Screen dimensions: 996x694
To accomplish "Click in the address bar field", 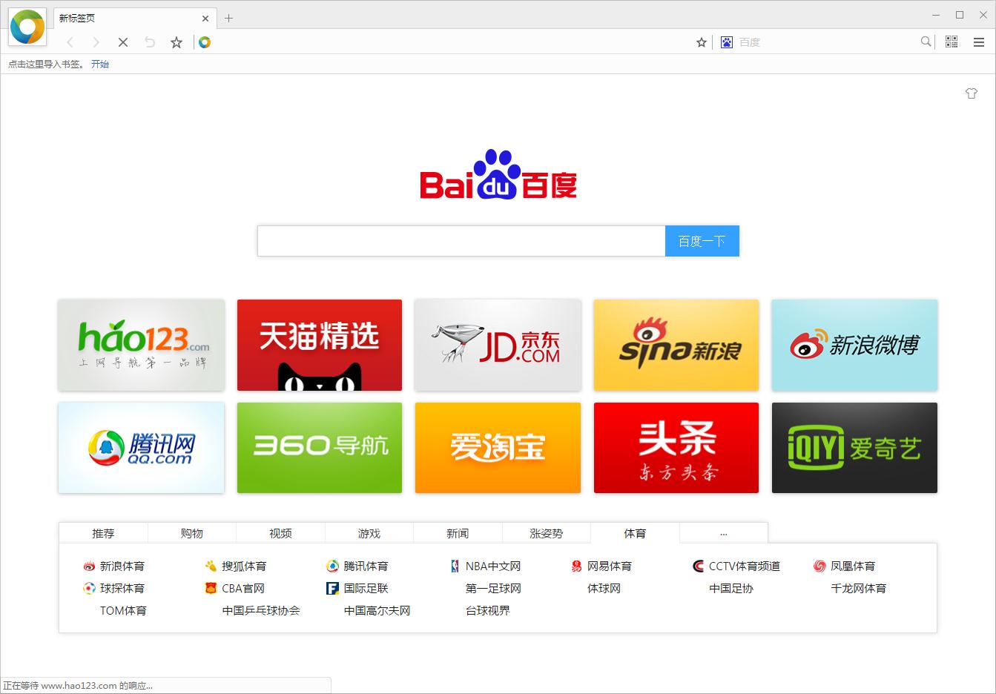I will (452, 42).
